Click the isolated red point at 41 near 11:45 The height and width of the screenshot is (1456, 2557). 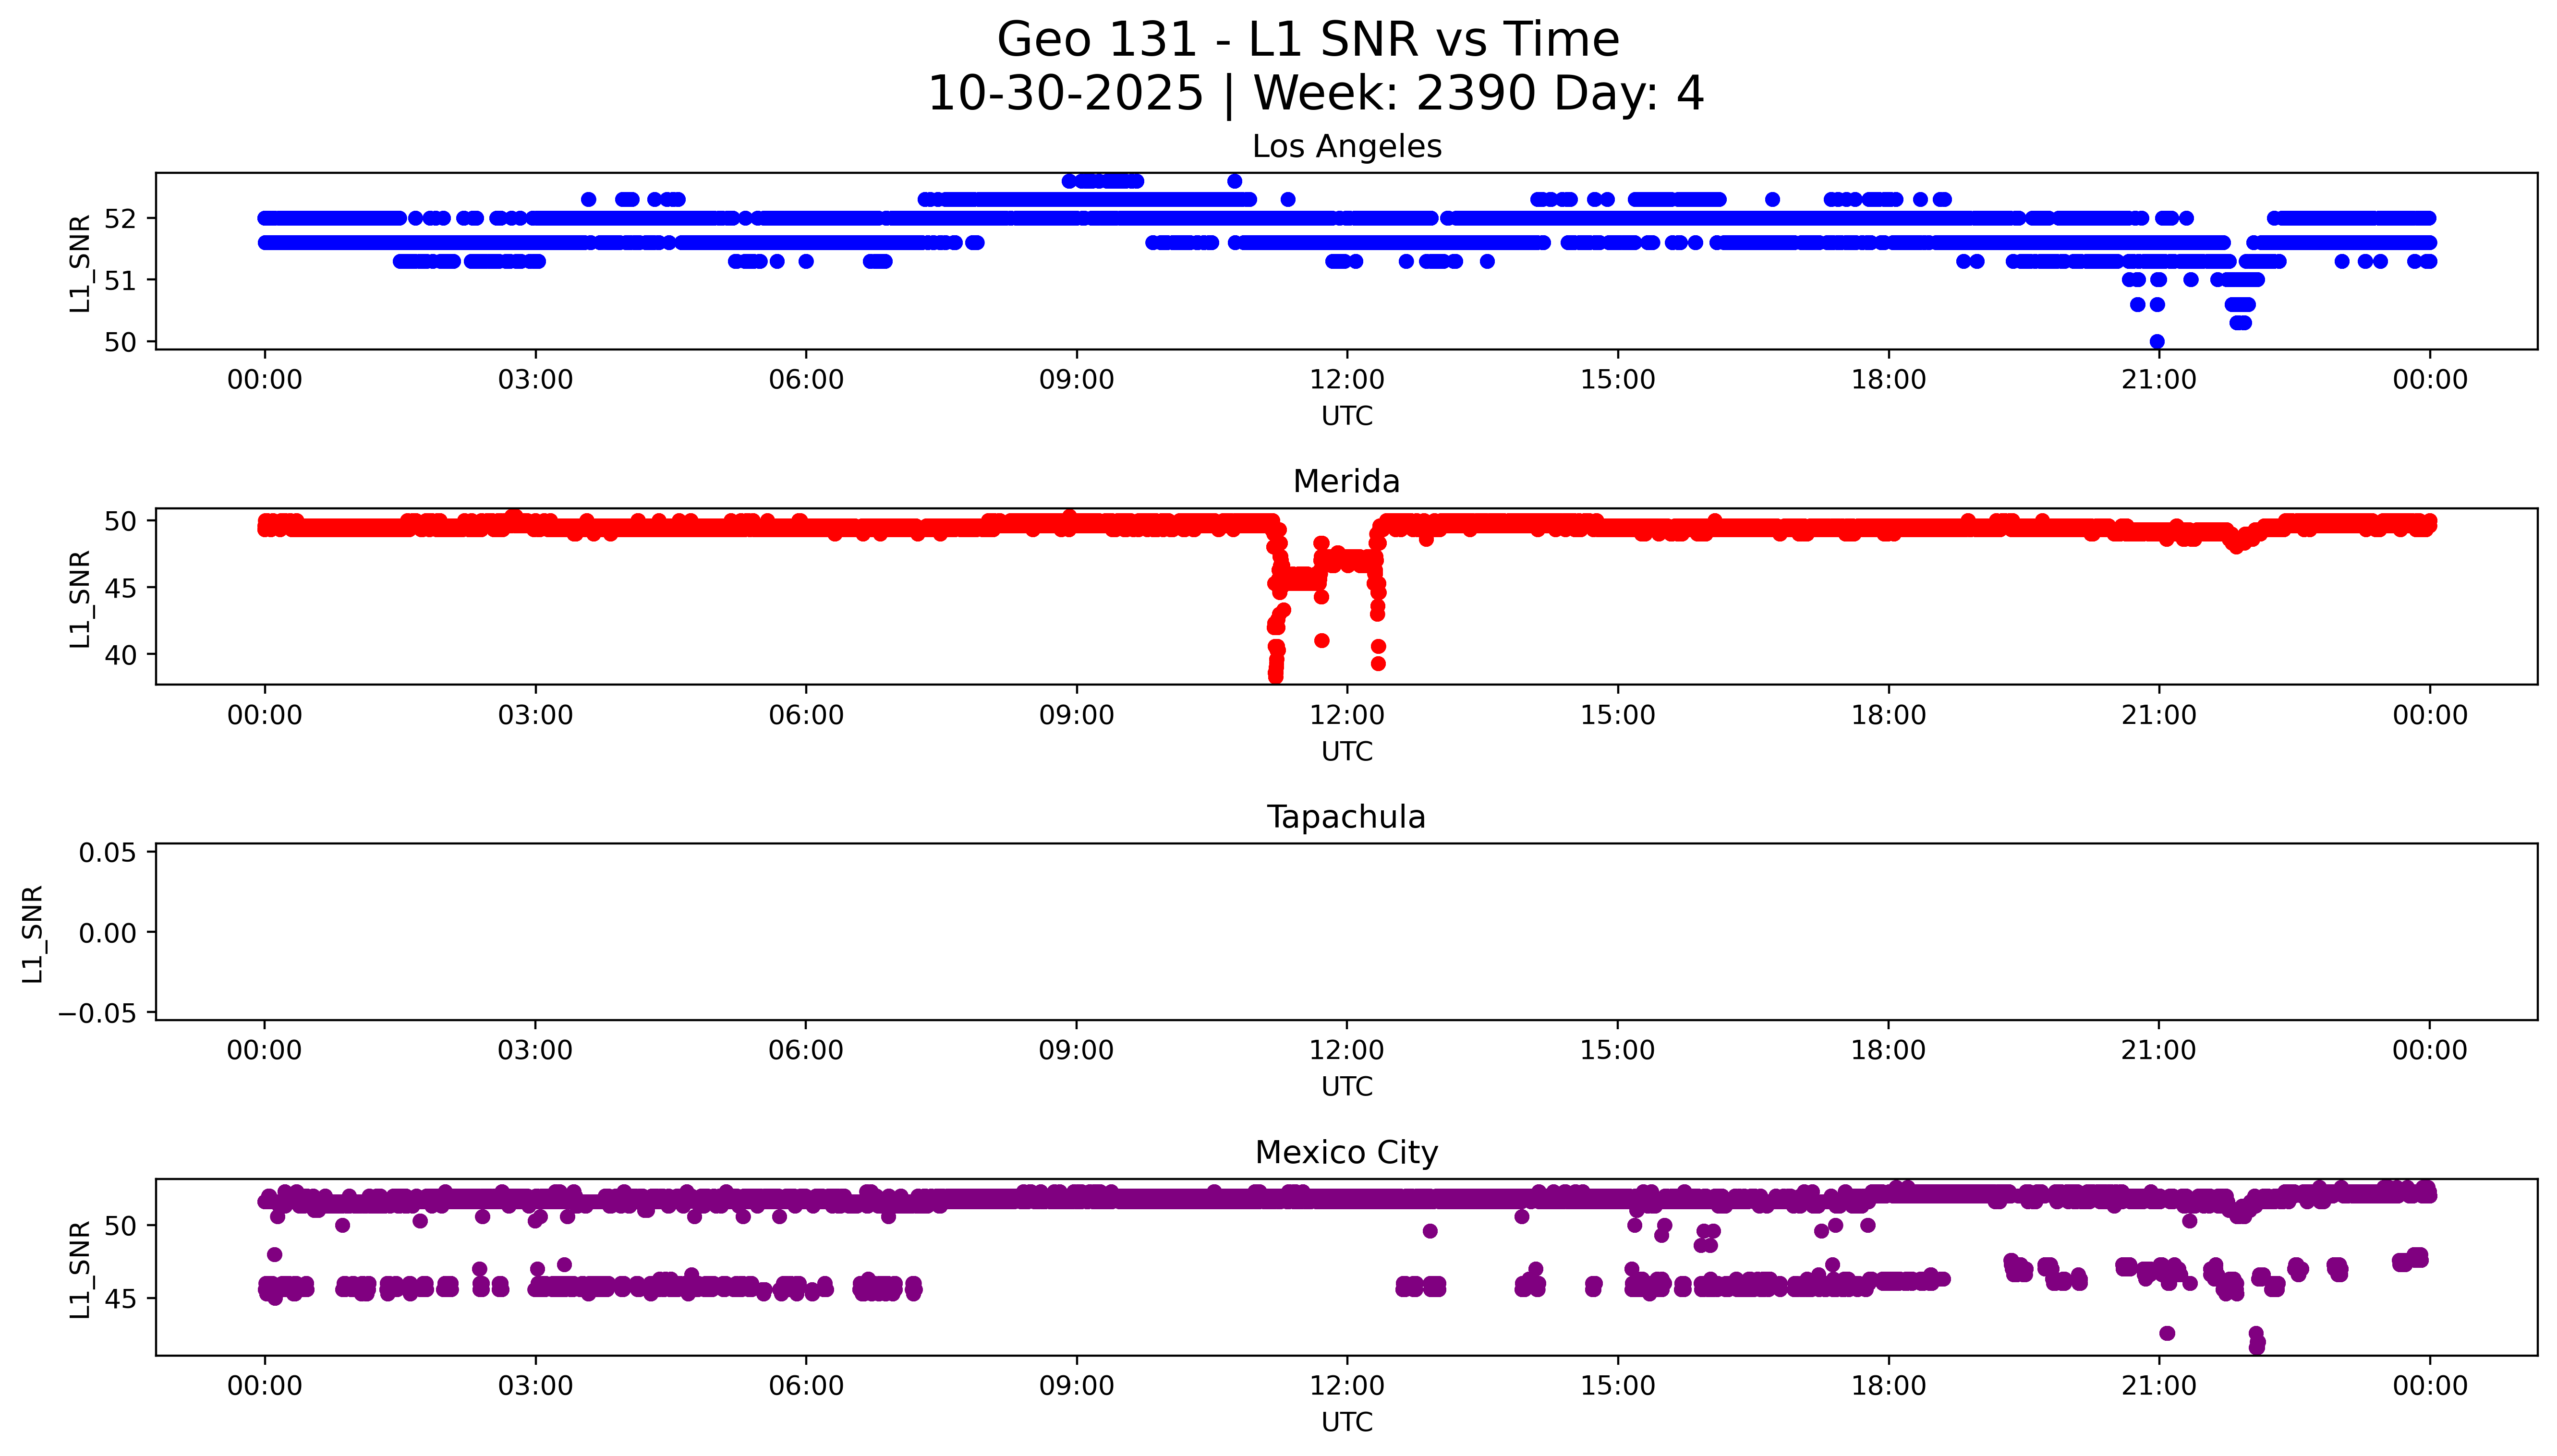click(x=1322, y=640)
